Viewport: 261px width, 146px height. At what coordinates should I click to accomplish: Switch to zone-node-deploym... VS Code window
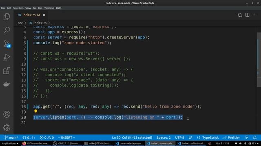[x=129, y=143]
